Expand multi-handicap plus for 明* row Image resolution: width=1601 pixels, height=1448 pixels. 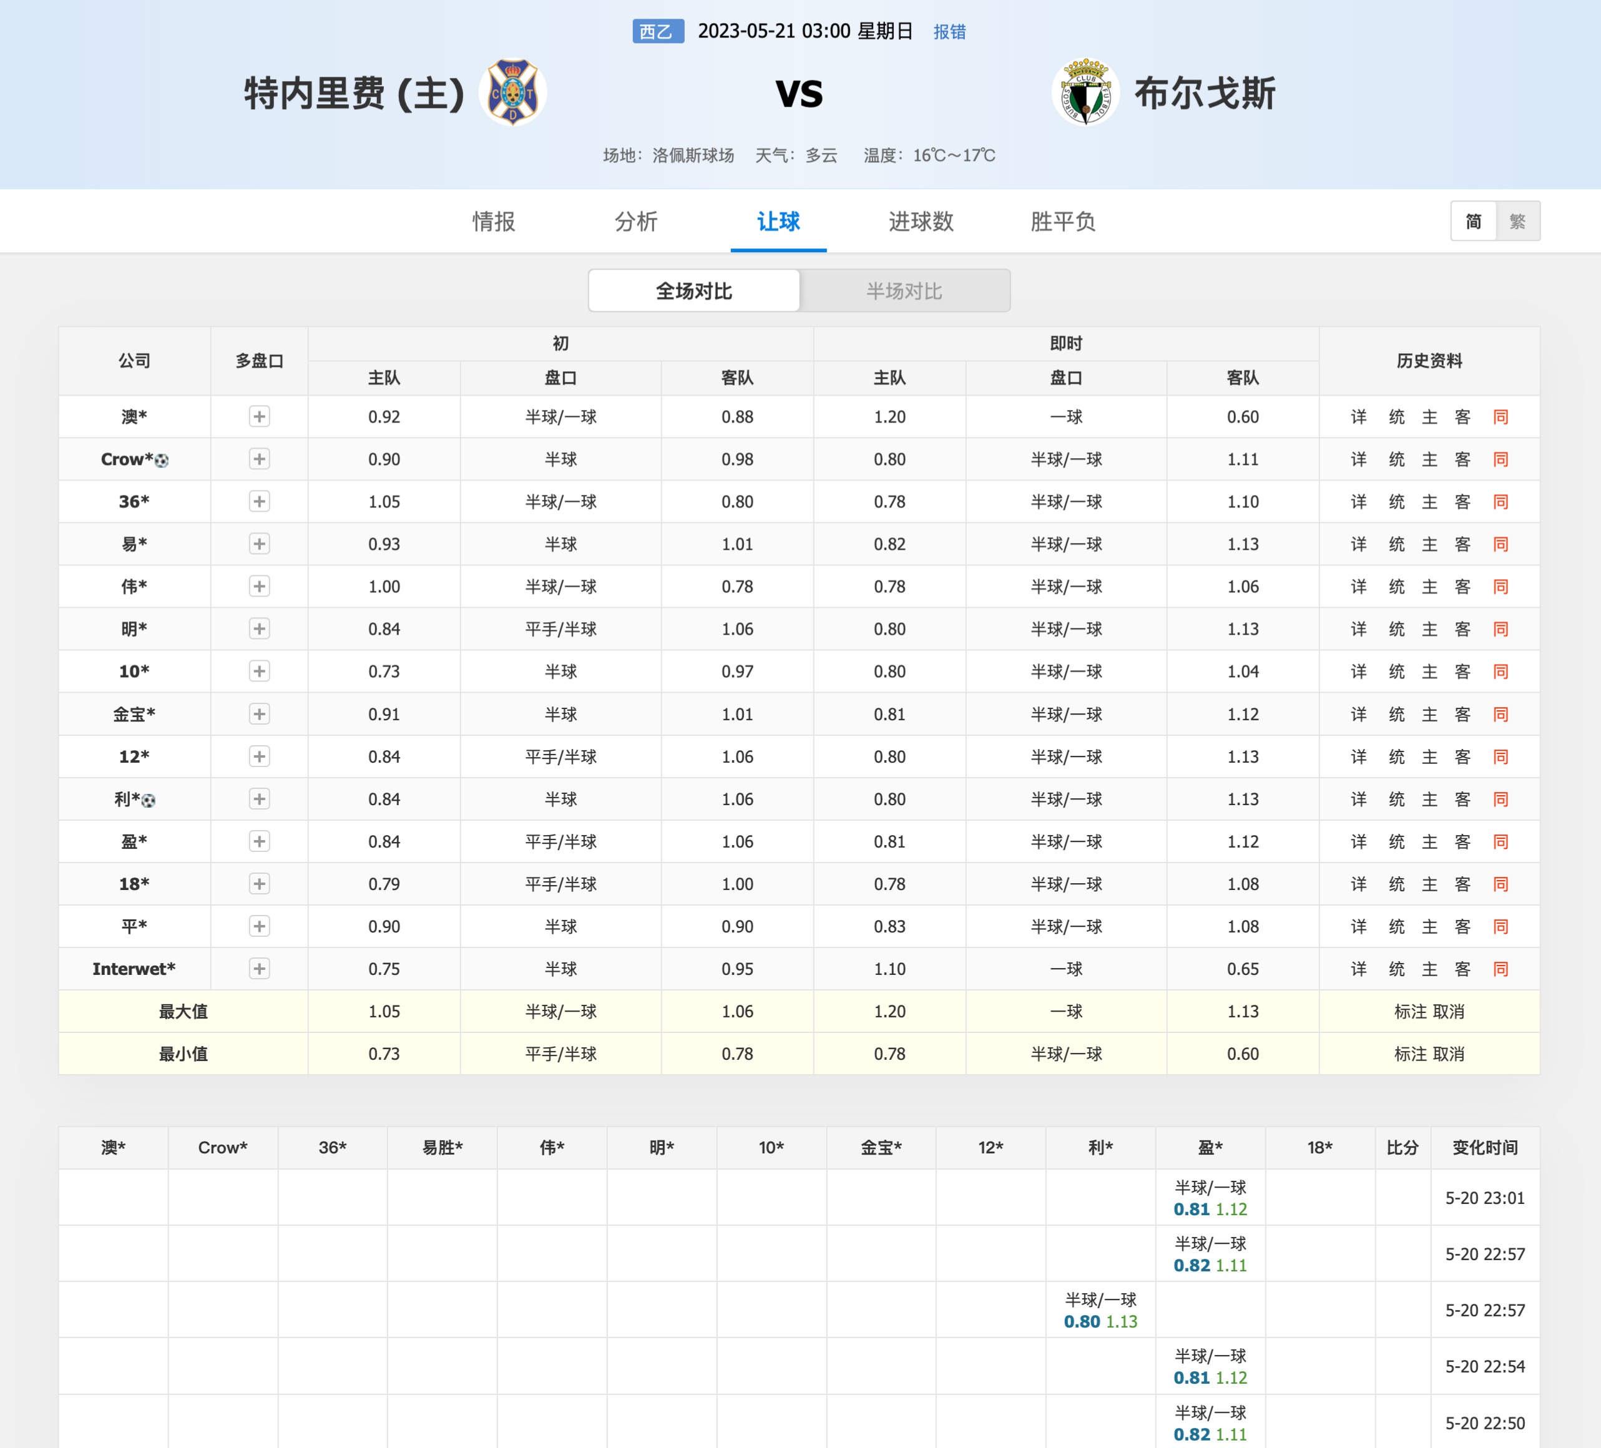click(x=259, y=629)
